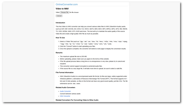The width and height of the screenshot is (183, 105).
Task: Click the 'Related Audio Converters' heading
Action: pyautogui.click(x=65, y=88)
